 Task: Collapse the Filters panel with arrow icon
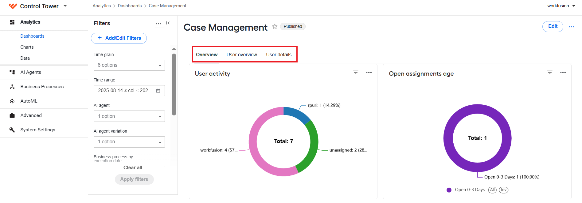click(x=168, y=23)
